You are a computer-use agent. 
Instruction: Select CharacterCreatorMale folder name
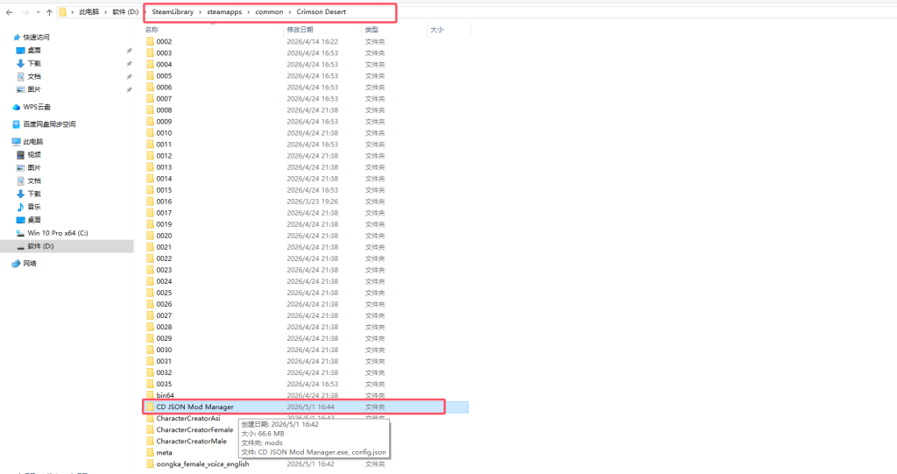point(192,442)
